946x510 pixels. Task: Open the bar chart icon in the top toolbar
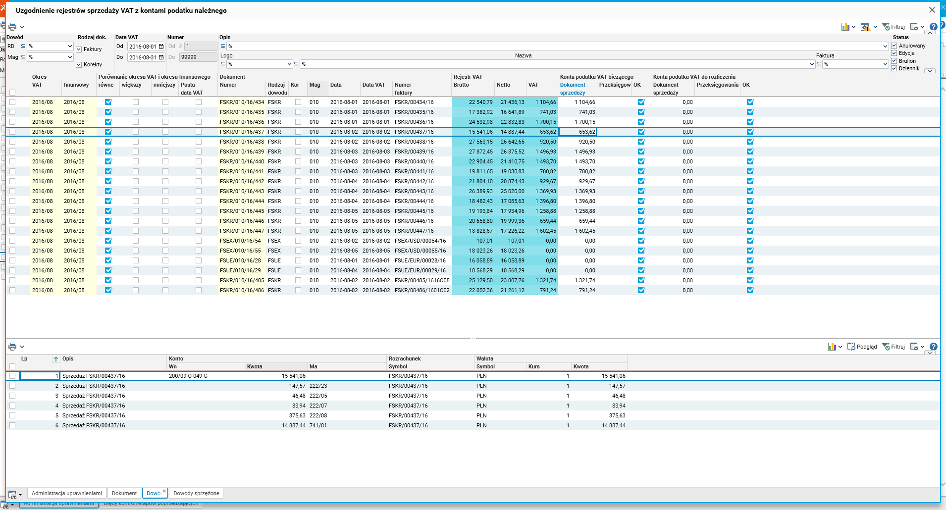coord(845,27)
